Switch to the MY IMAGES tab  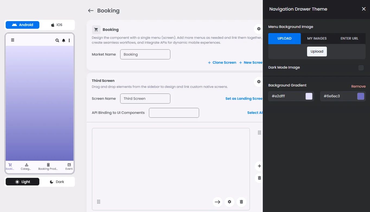tap(317, 38)
